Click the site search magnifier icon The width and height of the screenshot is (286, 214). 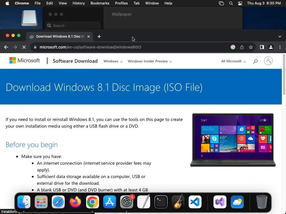point(255,62)
